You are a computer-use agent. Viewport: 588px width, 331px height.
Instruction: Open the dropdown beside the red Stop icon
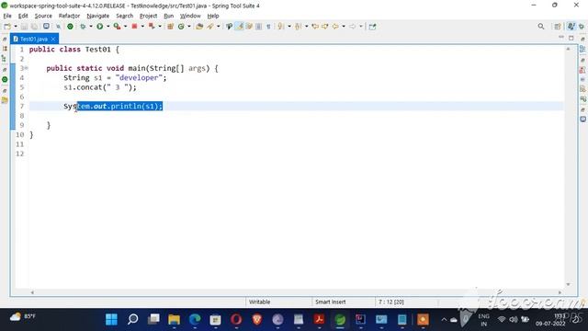pos(142,27)
